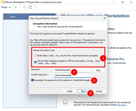Enter full screen mode icon

pyautogui.click(x=30, y=7)
